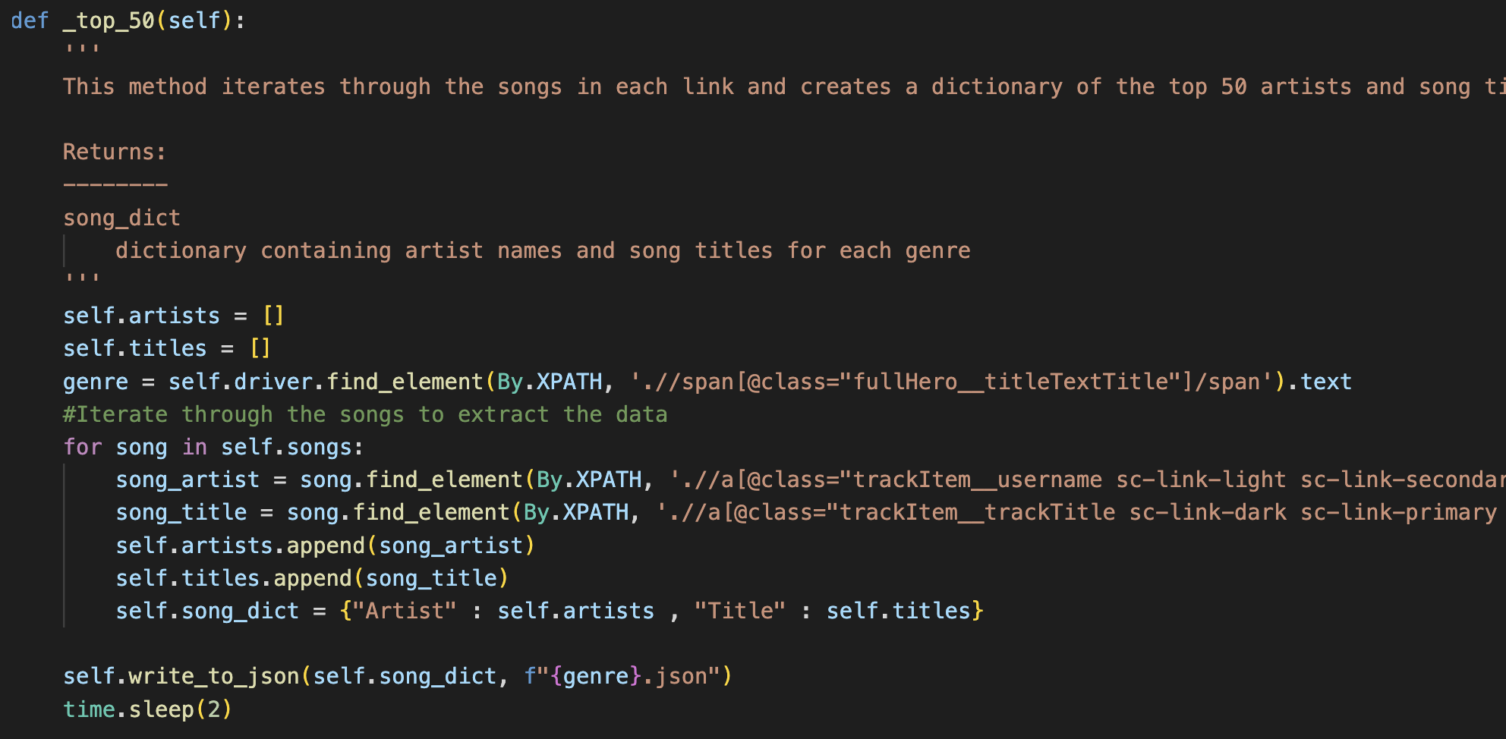The height and width of the screenshot is (739, 1506).
Task: Click the comment "#Iterate through the songs"
Action: pos(365,414)
